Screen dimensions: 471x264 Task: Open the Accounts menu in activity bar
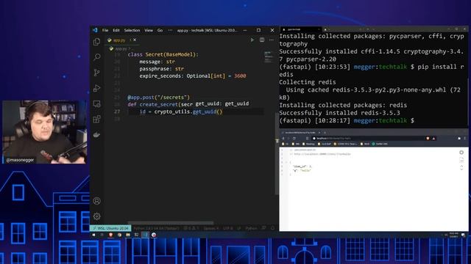point(96,201)
